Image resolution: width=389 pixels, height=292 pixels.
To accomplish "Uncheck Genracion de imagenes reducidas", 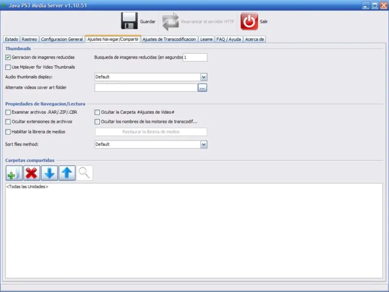I will pos(8,57).
